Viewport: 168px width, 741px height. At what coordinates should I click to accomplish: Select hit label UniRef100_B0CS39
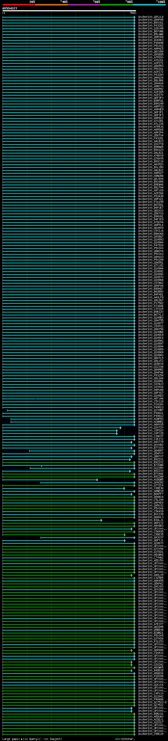click(151, 514)
